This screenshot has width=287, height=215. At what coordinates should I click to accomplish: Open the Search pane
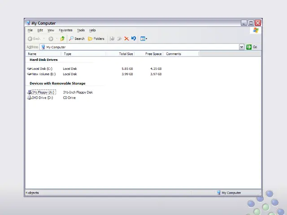[77, 39]
